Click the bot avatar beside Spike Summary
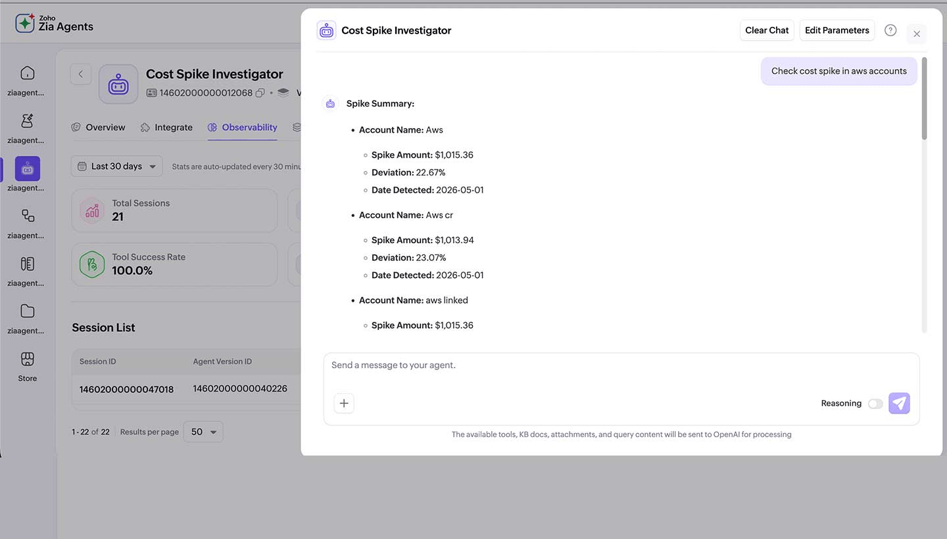Viewport: 947px width, 539px height. tap(330, 104)
